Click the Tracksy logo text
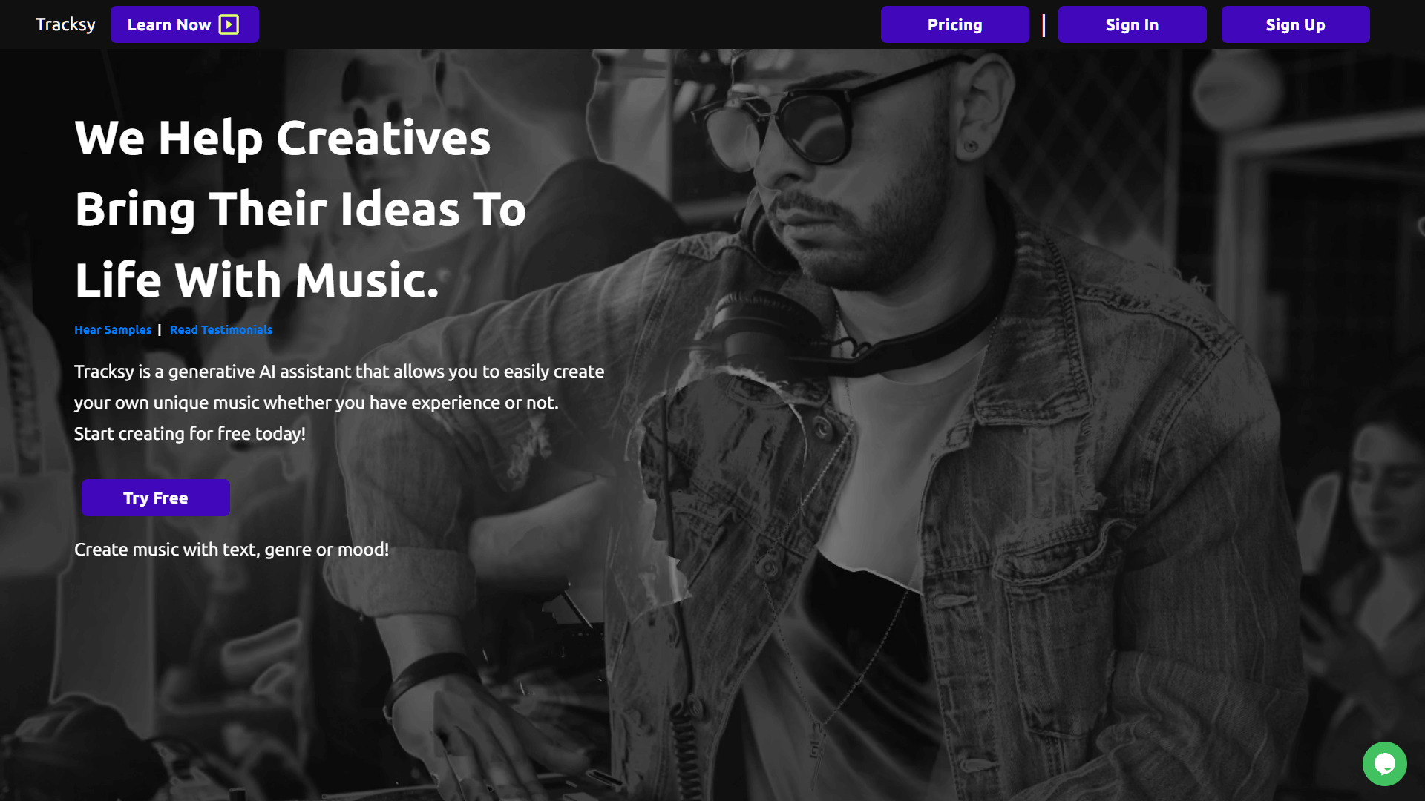The image size is (1425, 801). [x=65, y=24]
